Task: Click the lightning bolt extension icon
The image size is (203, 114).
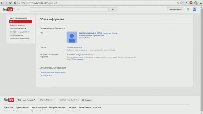Action: click(x=186, y=3)
